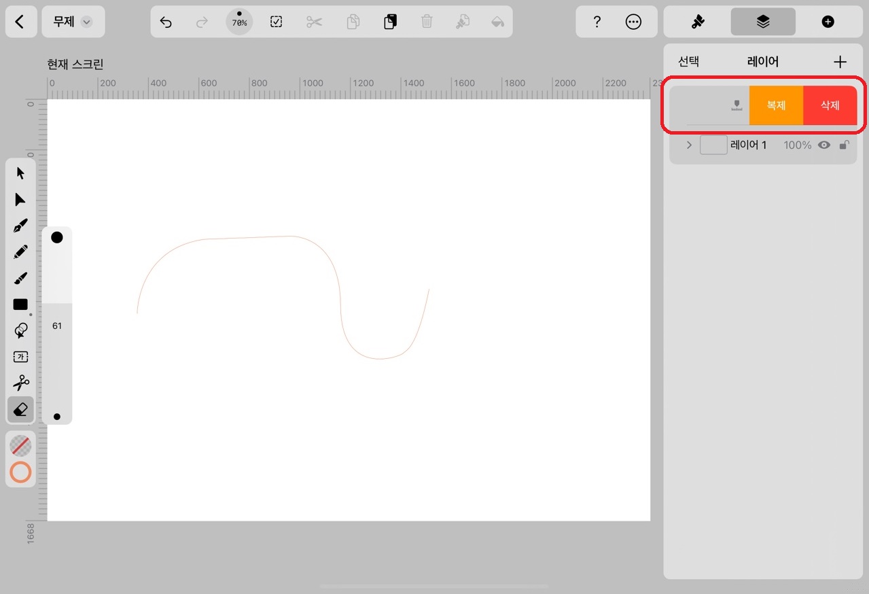Image resolution: width=869 pixels, height=594 pixels.
Task: Open the 70% zoom control
Action: tap(239, 22)
